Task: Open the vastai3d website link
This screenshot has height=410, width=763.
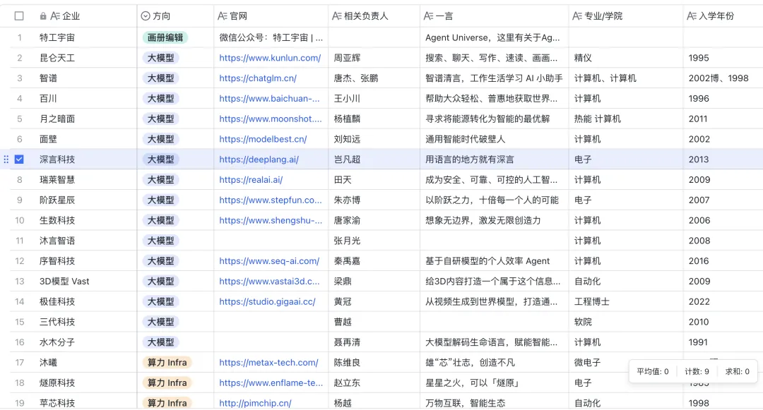Action: point(270,282)
